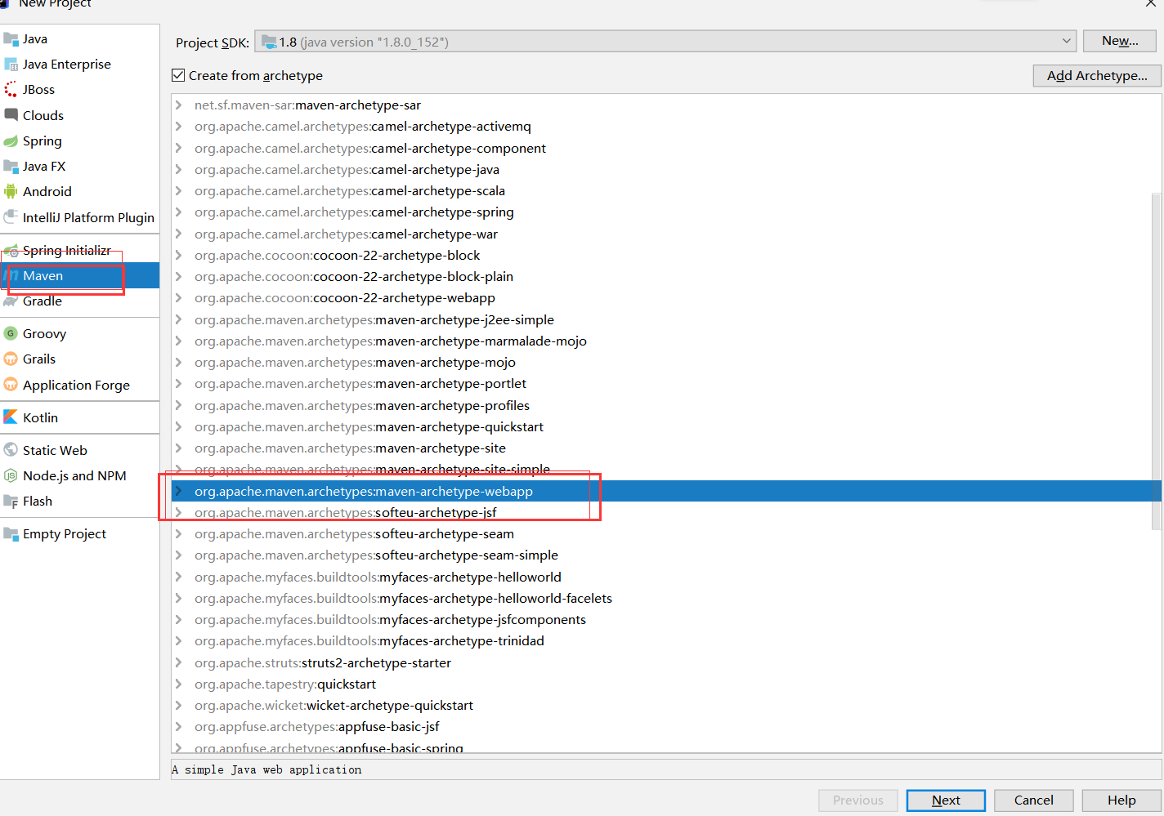Viewport: 1164px width, 816px height.
Task: Click the Cancel button
Action: click(1034, 800)
